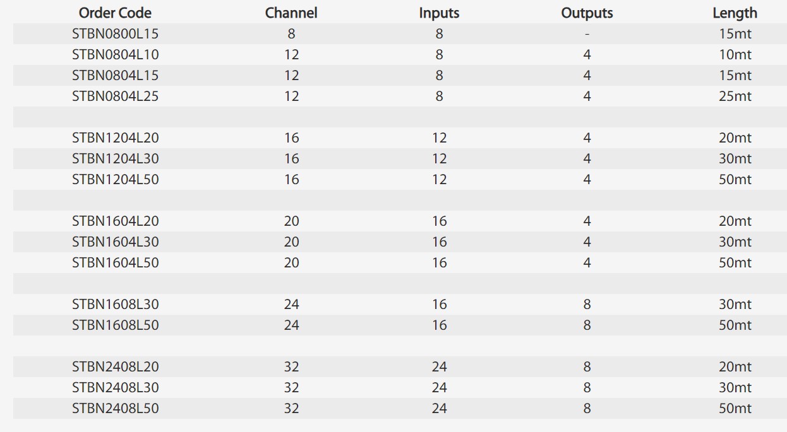Click the Order Code column header
Image resolution: width=787 pixels, height=432 pixels.
click(115, 13)
